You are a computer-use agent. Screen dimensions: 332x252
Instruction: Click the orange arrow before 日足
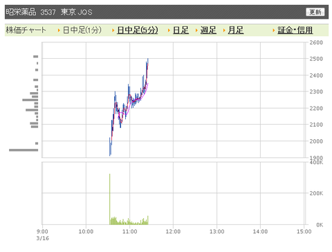tap(169, 30)
